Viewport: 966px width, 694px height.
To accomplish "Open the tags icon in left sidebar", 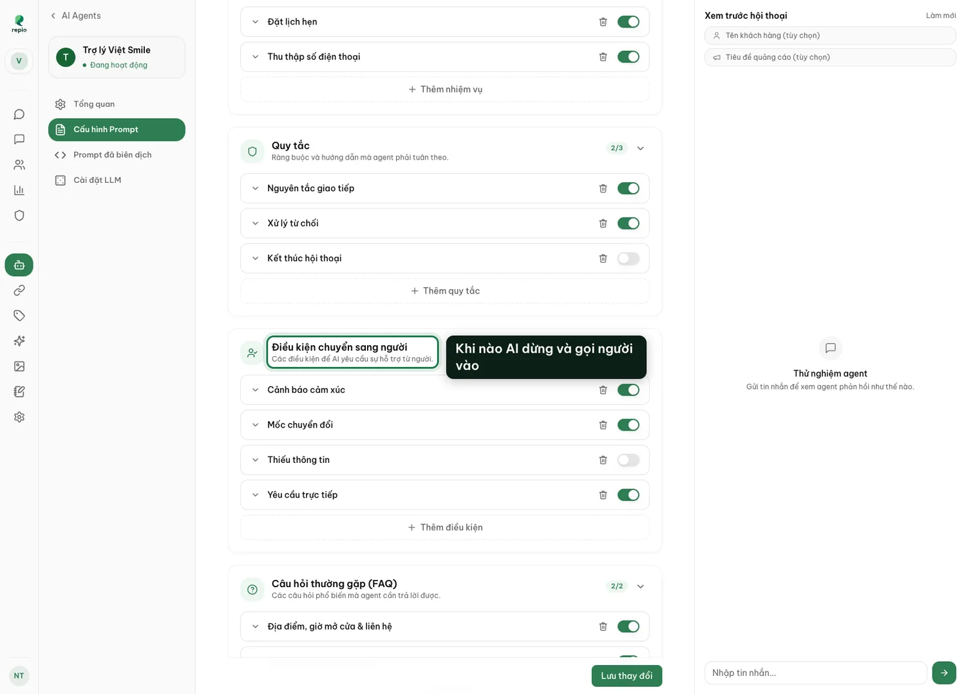I will (19, 315).
